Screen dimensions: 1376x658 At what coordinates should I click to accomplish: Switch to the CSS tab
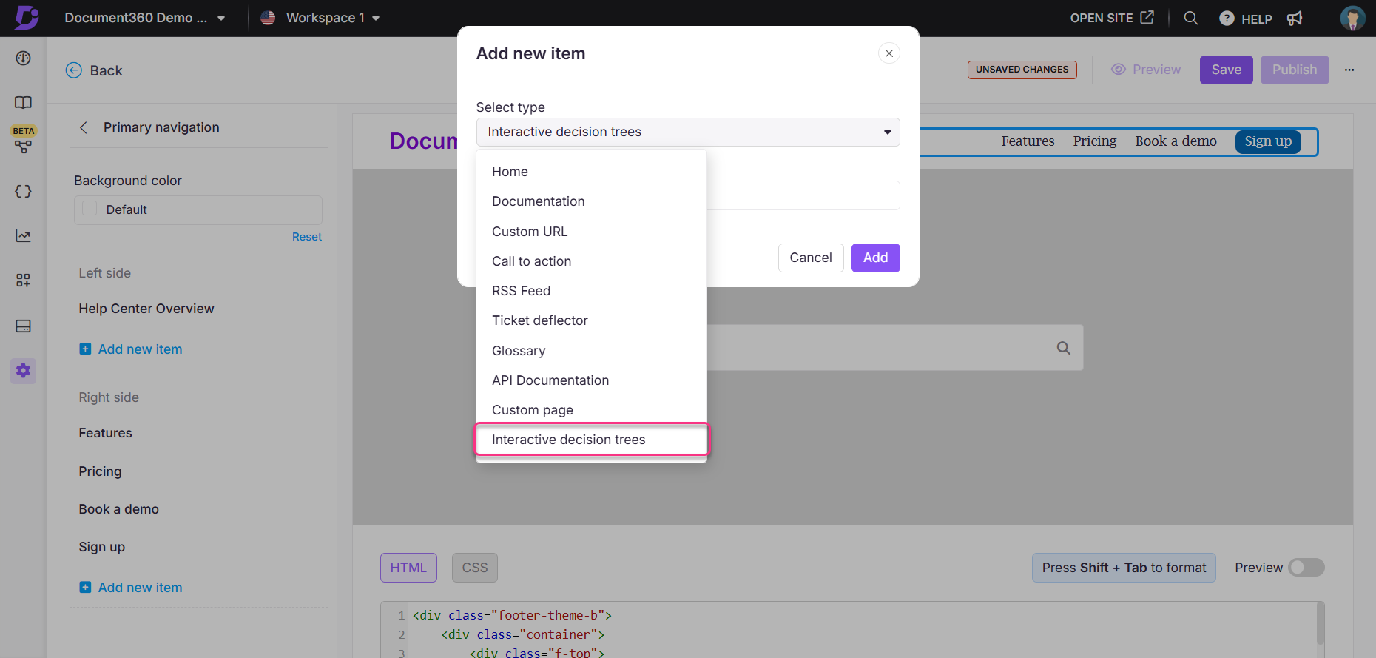(x=475, y=568)
